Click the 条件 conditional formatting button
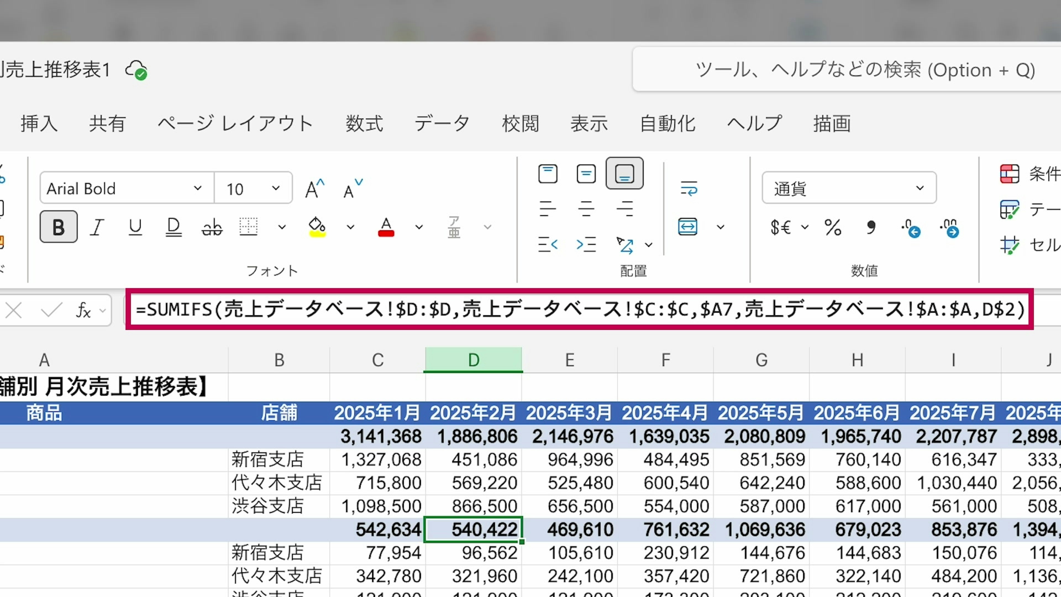The height and width of the screenshot is (597, 1061). [x=1030, y=174]
